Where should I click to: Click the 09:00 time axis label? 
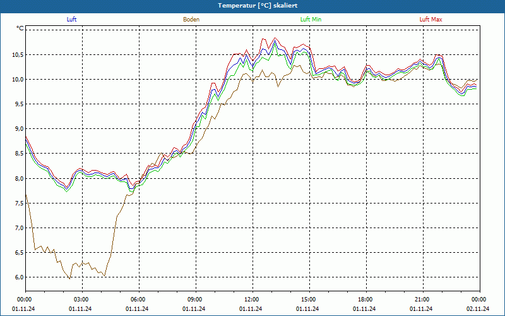pos(194,300)
